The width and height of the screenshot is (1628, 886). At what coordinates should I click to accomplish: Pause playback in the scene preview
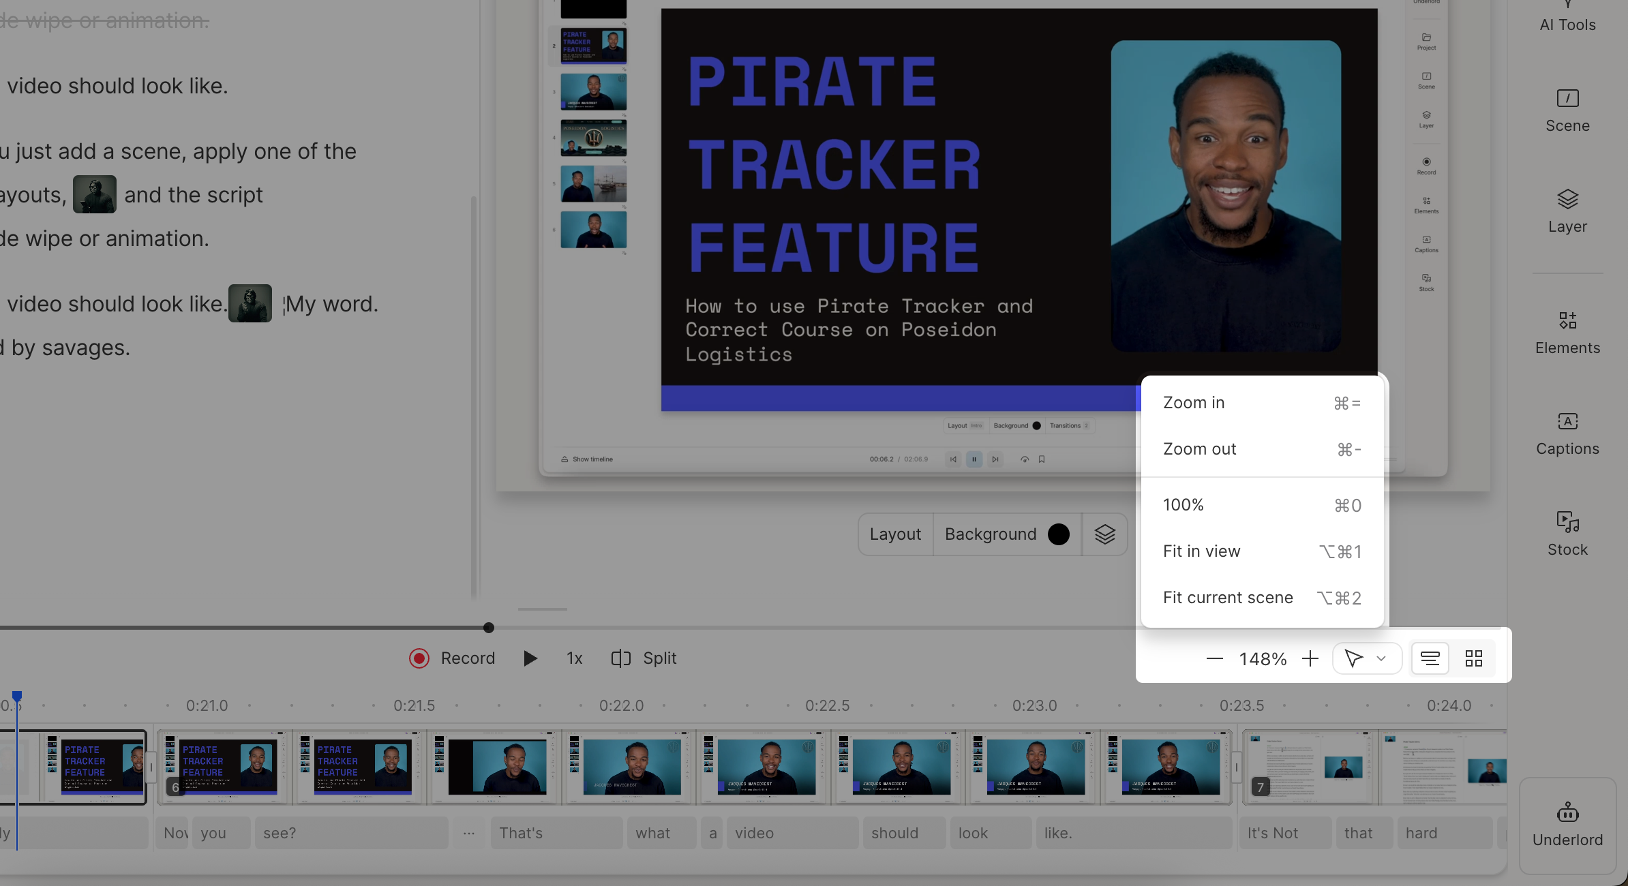(x=974, y=459)
